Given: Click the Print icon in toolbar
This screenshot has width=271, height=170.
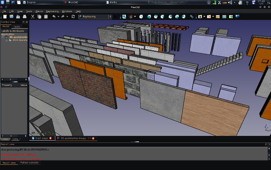Looking at the screenshot, I should pos(24,17).
